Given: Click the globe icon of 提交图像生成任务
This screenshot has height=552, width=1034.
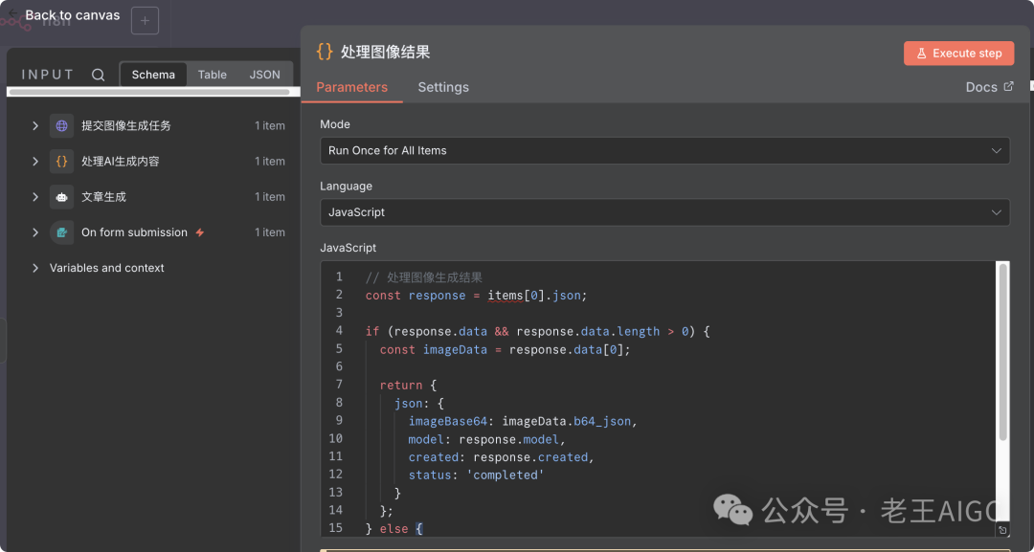Looking at the screenshot, I should 61,125.
